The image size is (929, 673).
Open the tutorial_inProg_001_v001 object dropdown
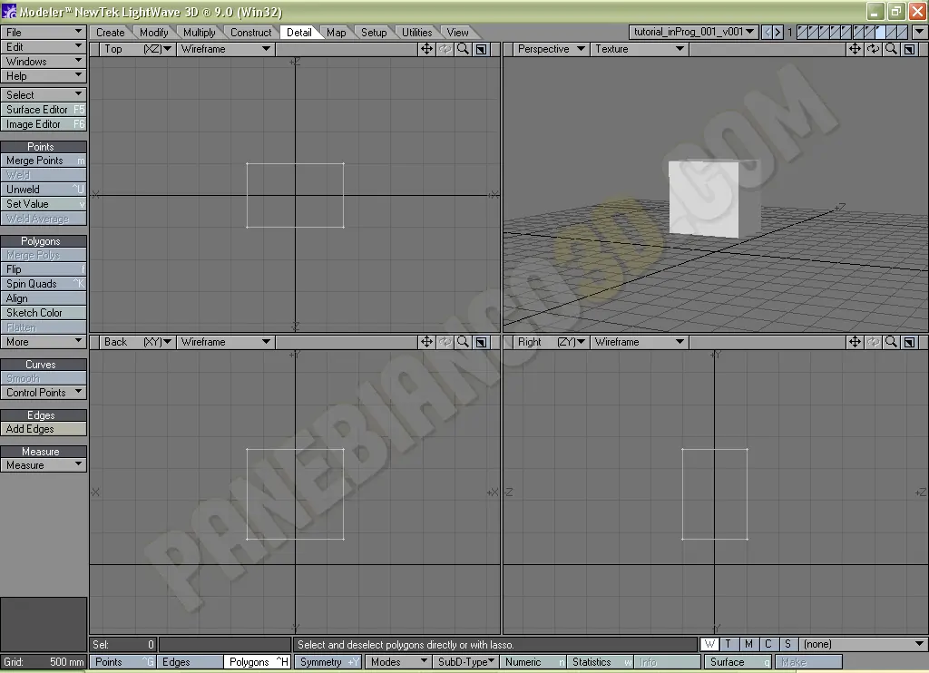[x=694, y=32]
